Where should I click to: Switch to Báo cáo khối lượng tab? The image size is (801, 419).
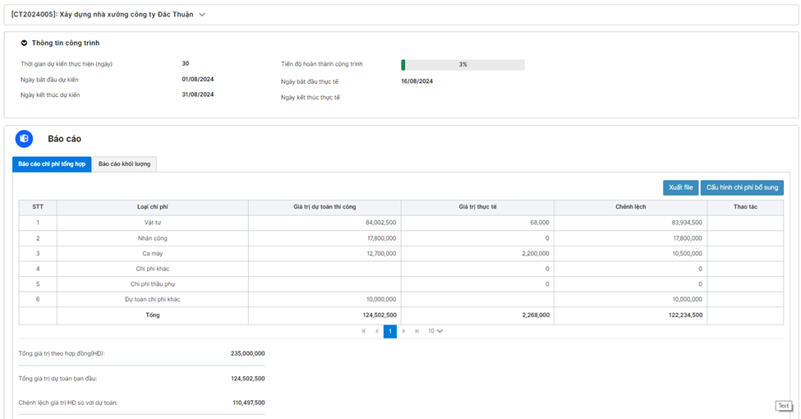coord(124,164)
